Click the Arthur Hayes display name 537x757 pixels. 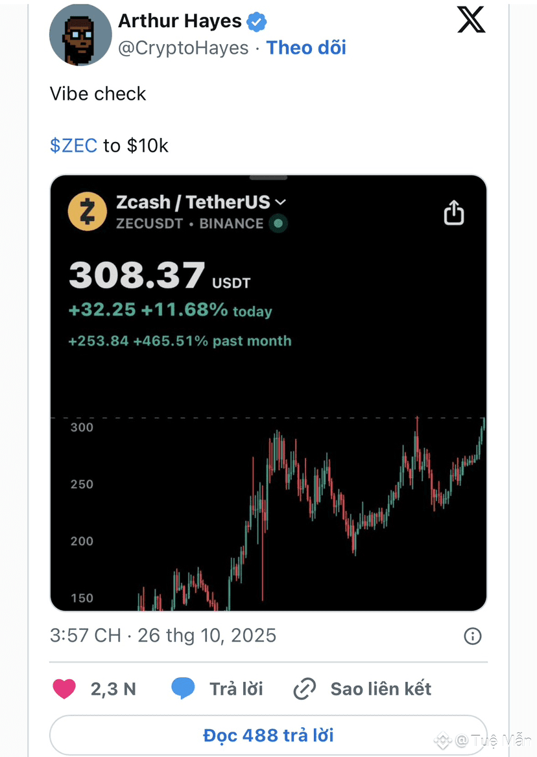180,21
